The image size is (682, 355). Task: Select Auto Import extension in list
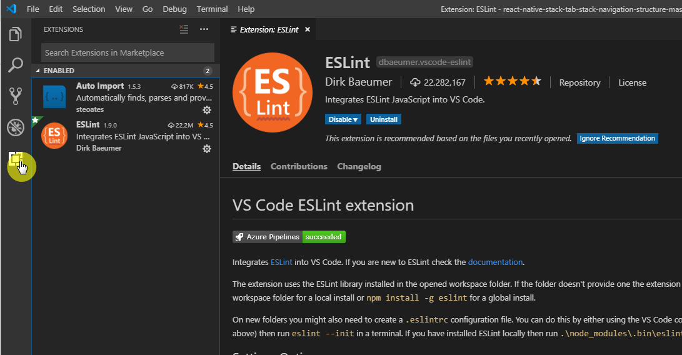pyautogui.click(x=126, y=97)
